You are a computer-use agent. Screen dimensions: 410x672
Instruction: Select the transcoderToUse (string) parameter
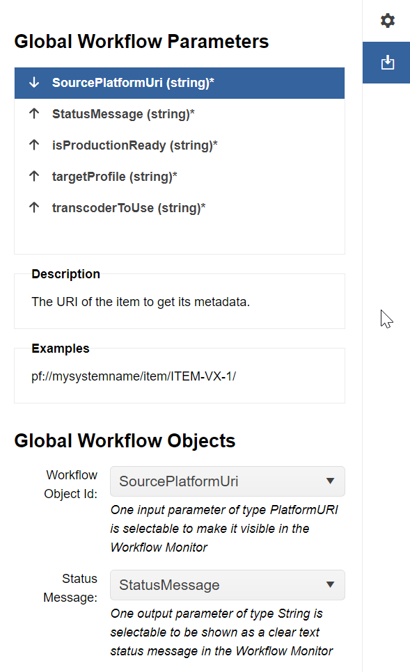tap(180, 208)
